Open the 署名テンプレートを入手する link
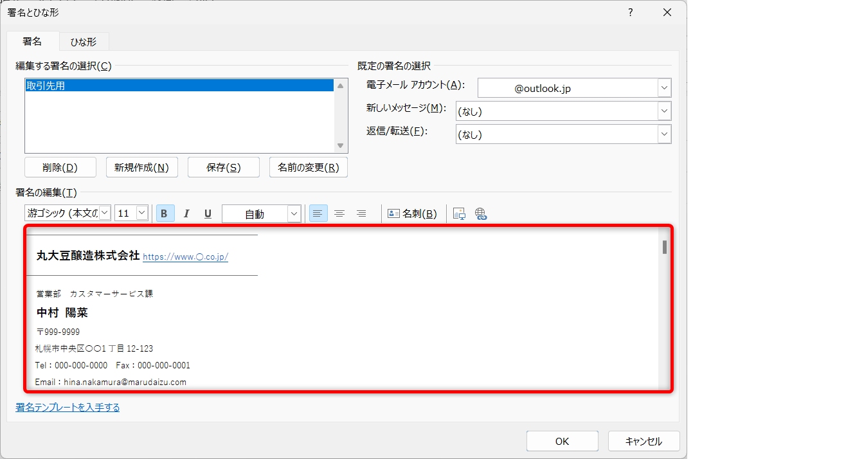Screen dimensions: 864x459 pos(67,407)
